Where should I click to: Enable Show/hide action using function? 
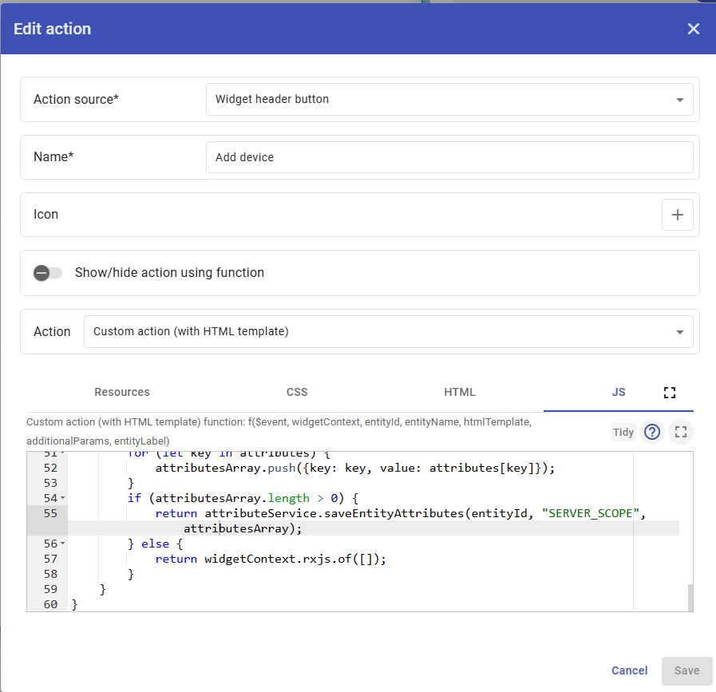[48, 273]
